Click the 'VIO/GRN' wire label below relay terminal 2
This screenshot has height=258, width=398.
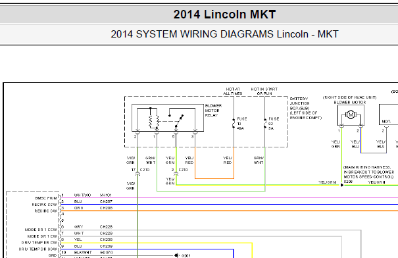tap(130, 160)
